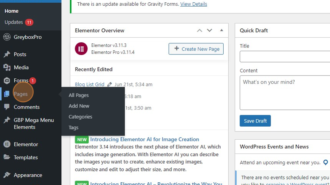Move Elementor Overview widget down

pos(210,31)
